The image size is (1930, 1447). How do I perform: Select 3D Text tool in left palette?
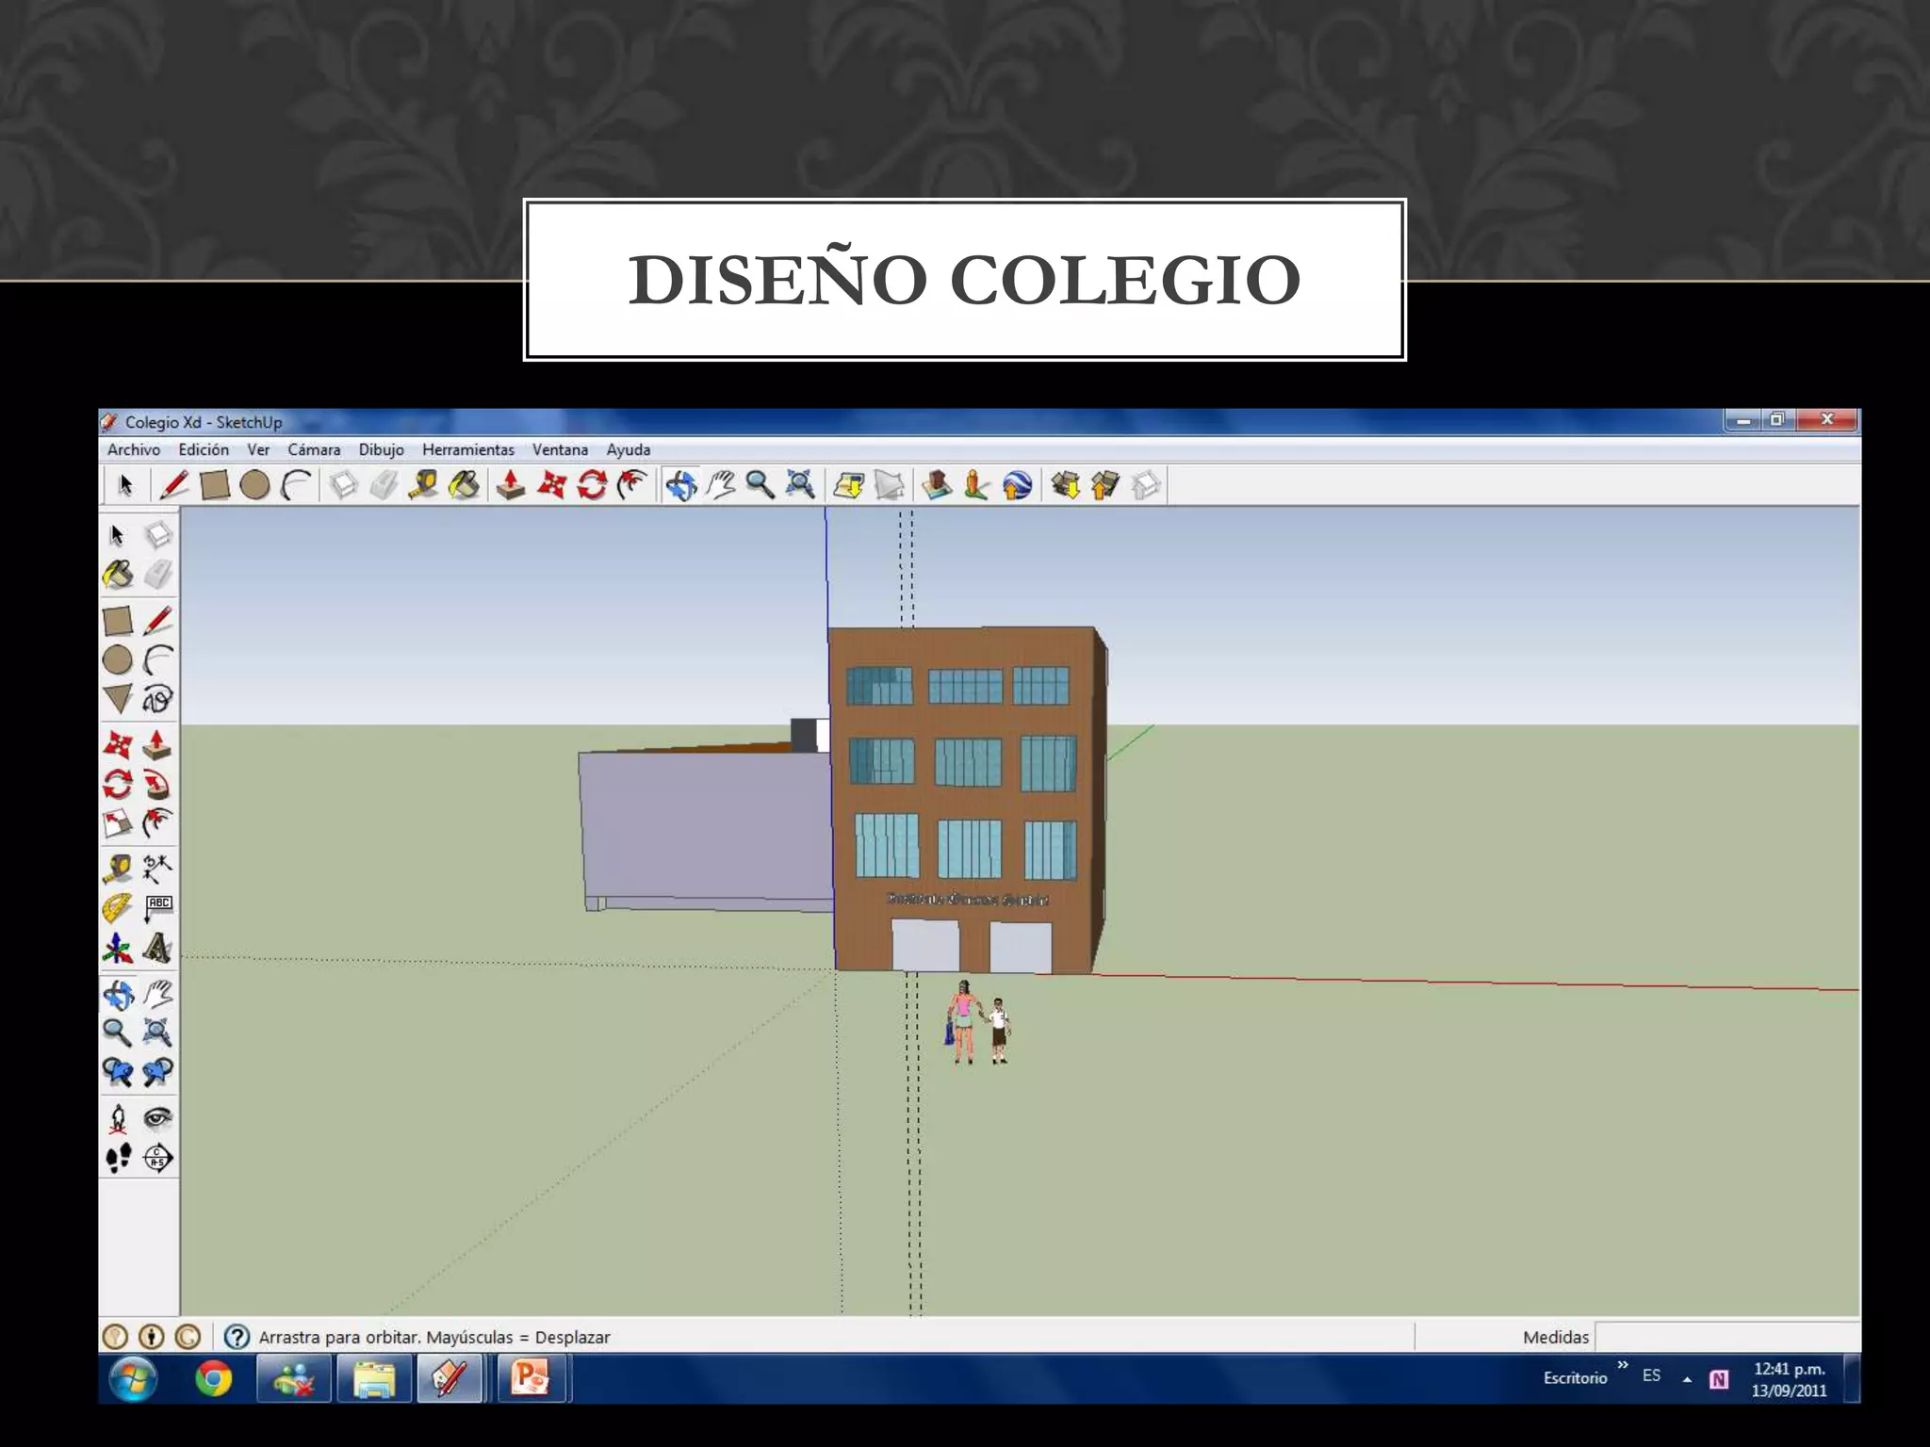157,948
